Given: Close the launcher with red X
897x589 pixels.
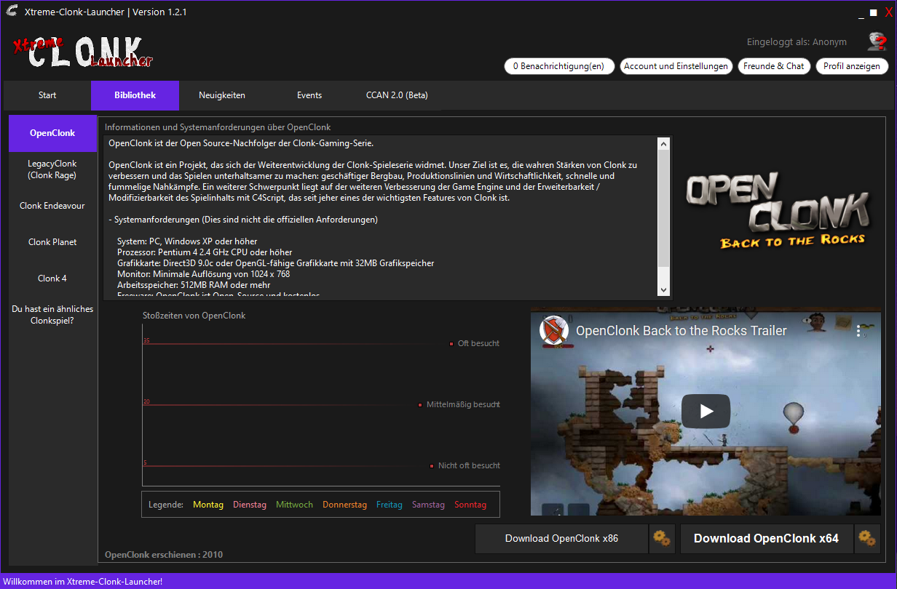Looking at the screenshot, I should (x=888, y=12).
